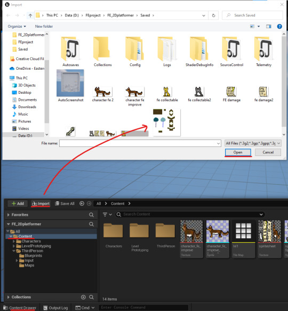
Task: Click FEproject in the address breadcrumb
Action: tap(93, 15)
